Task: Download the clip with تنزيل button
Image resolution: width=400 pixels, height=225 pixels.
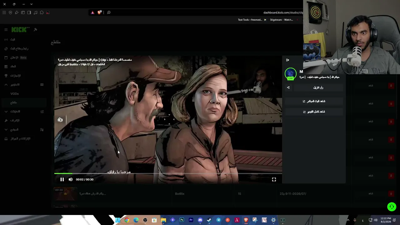Action: click(x=318, y=87)
